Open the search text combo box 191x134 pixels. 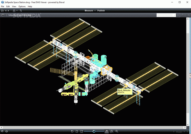pos(166,15)
